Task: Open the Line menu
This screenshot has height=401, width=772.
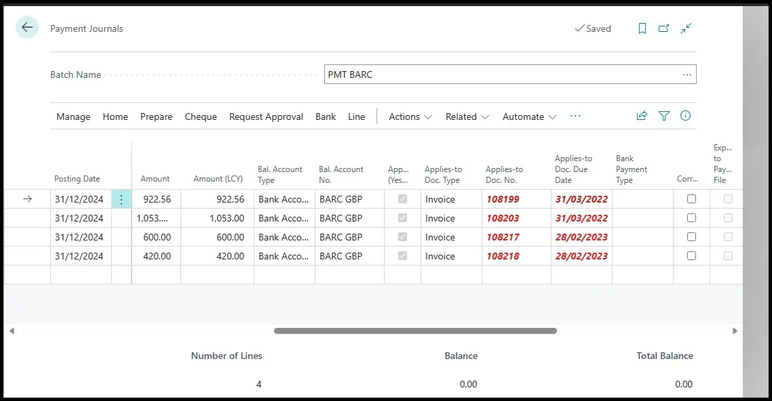Action: (x=356, y=117)
